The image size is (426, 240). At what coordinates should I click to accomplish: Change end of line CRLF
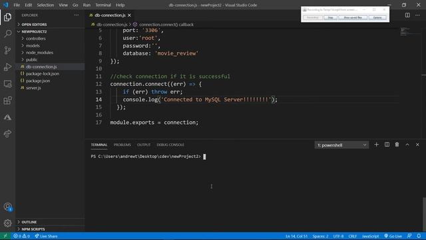coord(352,236)
